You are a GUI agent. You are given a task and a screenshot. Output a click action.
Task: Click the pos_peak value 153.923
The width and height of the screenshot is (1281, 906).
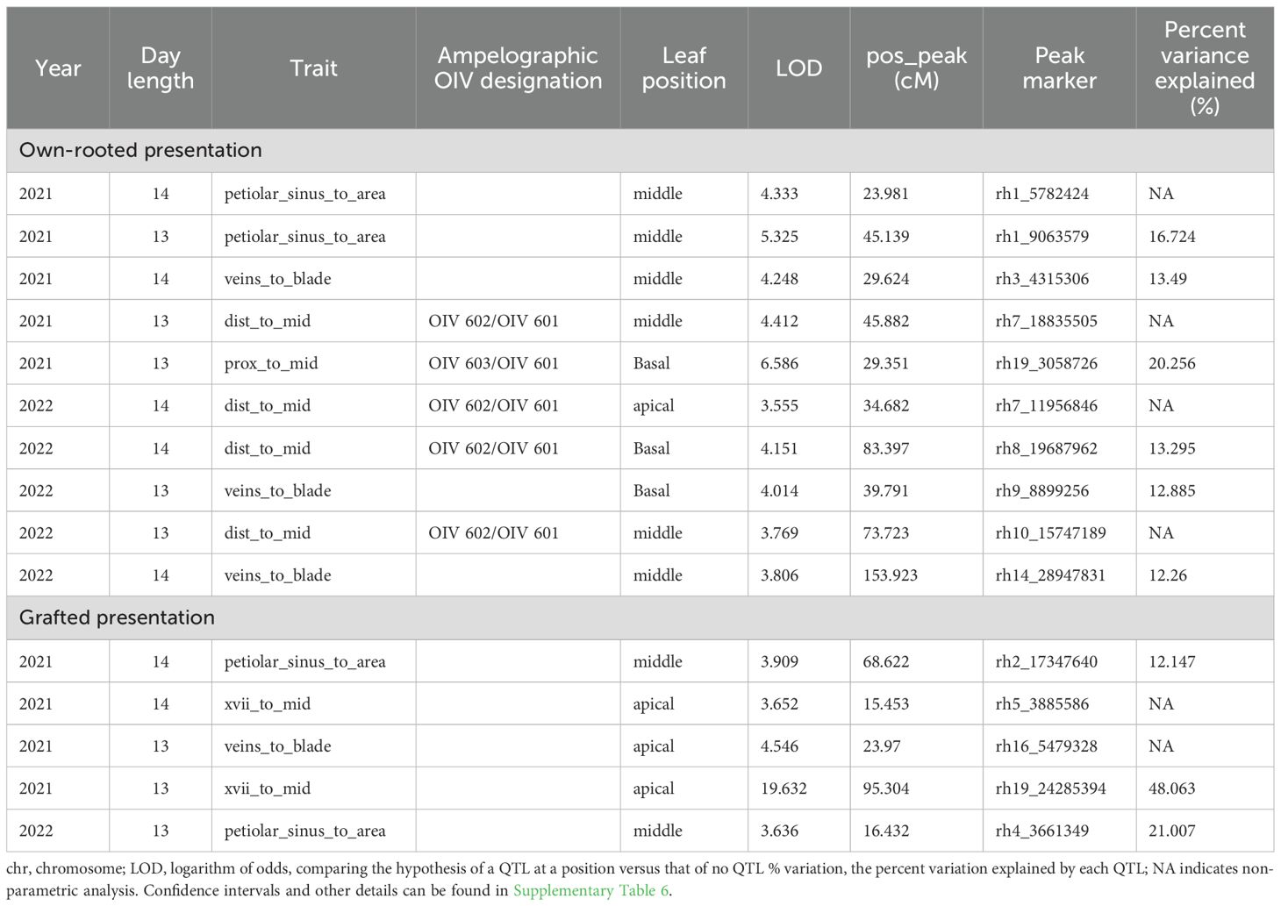tap(890, 575)
